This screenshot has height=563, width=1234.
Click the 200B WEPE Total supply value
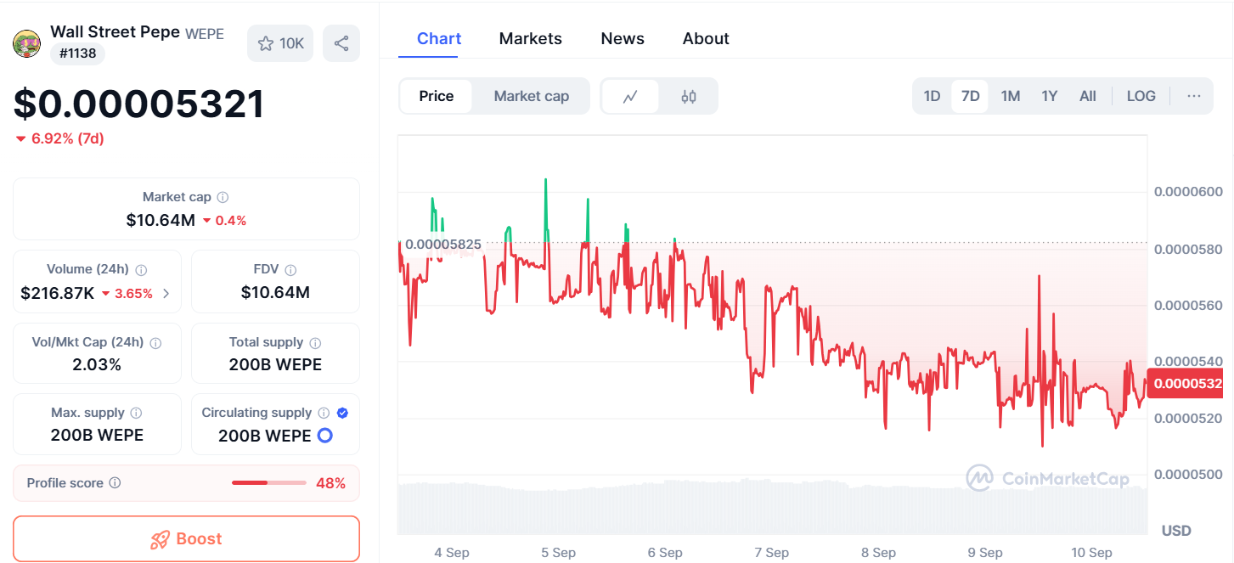(275, 365)
